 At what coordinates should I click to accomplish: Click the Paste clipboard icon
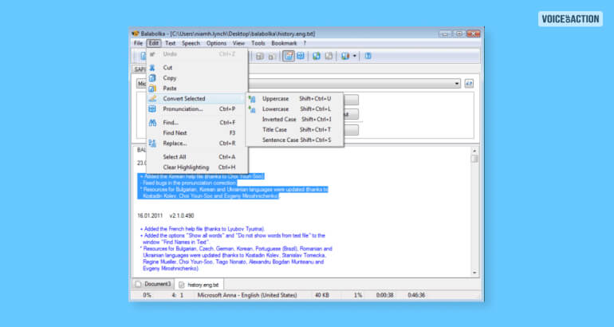(x=152, y=88)
